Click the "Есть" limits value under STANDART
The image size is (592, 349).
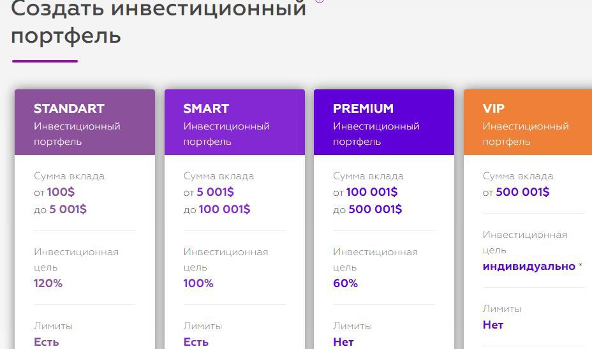tap(47, 342)
